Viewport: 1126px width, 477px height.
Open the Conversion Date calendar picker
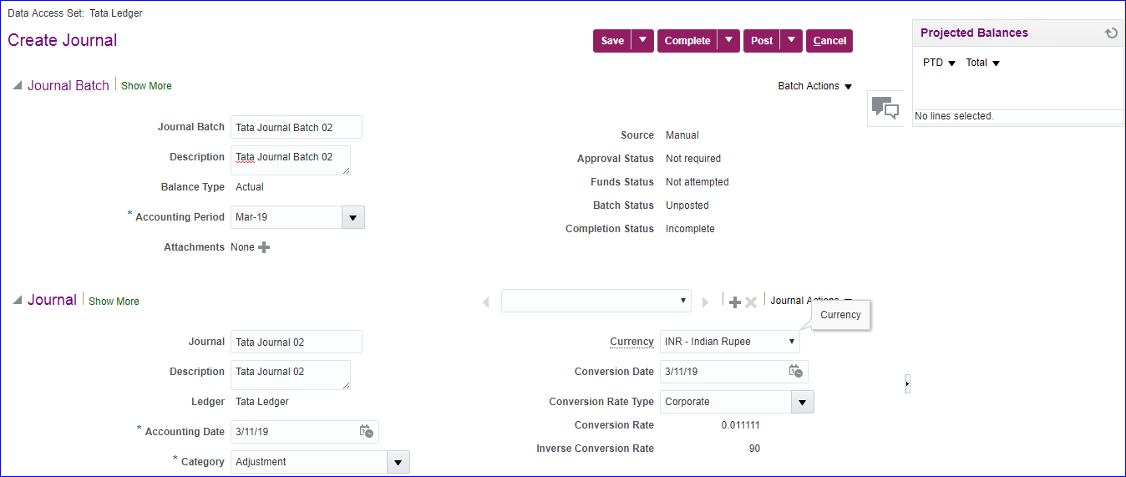coord(796,372)
